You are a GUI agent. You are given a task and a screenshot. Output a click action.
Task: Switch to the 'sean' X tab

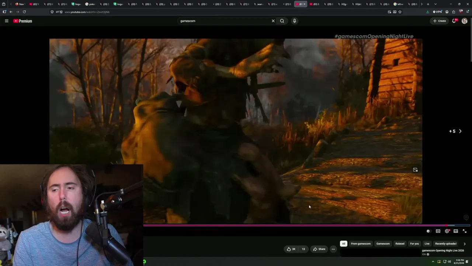tap(260, 4)
